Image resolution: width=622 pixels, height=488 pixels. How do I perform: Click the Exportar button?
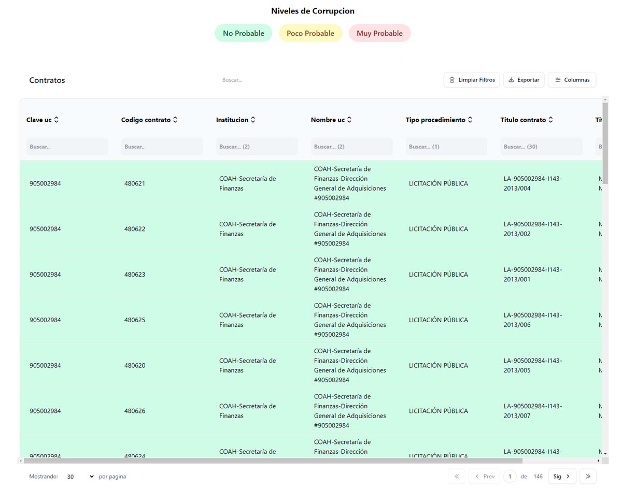point(524,80)
